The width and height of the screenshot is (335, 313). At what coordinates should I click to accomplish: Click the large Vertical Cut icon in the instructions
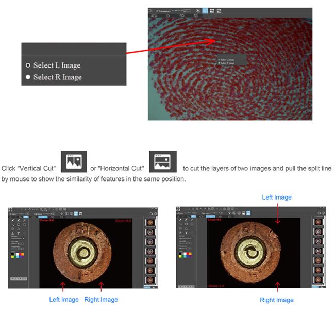pyautogui.click(x=74, y=161)
